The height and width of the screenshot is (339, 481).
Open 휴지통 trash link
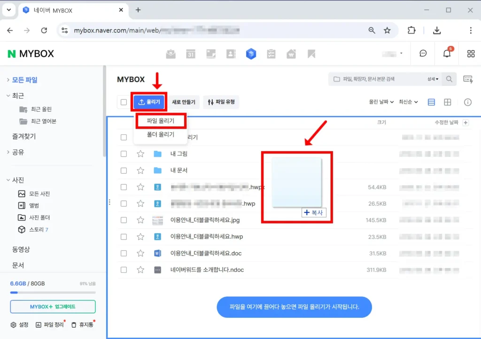click(82, 324)
